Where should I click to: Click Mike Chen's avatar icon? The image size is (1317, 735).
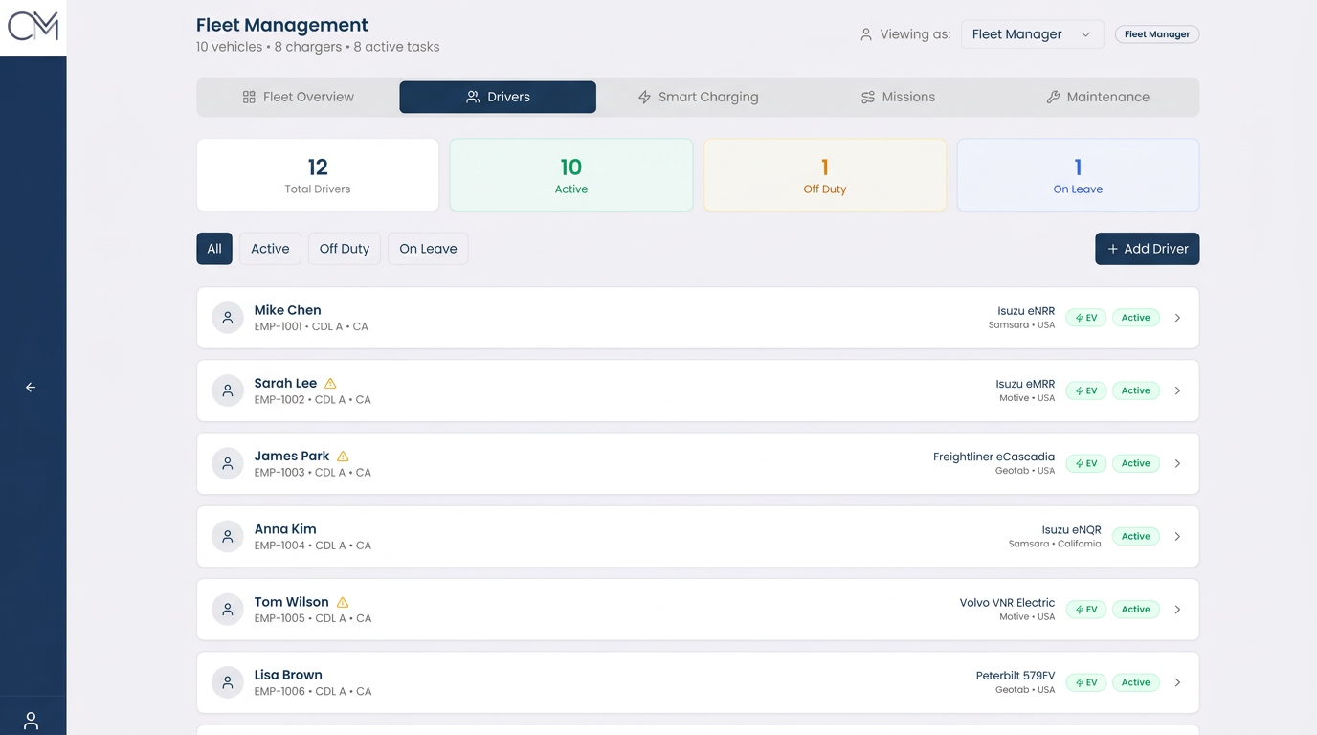[228, 318]
